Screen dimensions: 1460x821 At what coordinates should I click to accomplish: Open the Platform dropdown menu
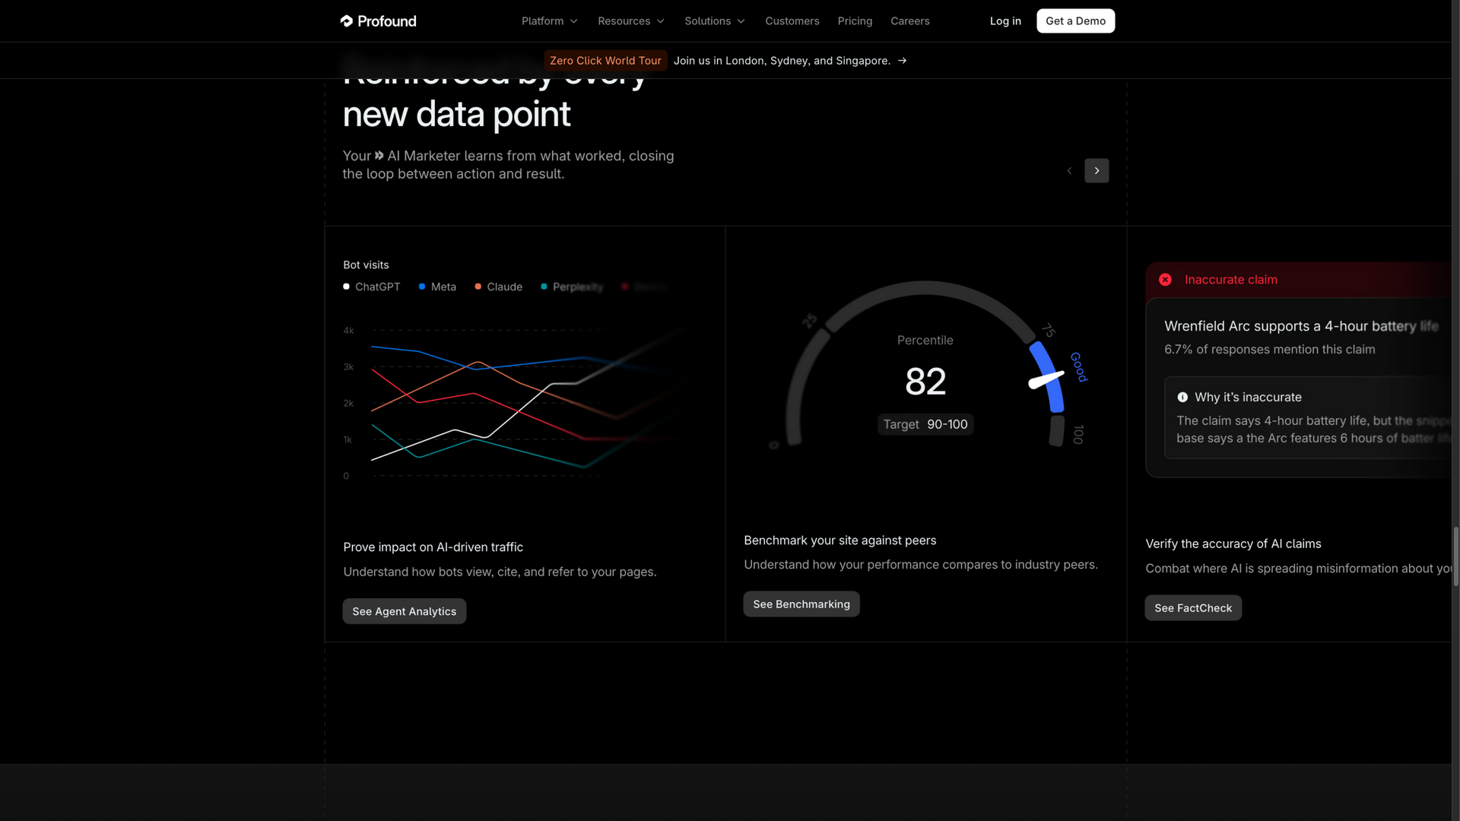549,21
